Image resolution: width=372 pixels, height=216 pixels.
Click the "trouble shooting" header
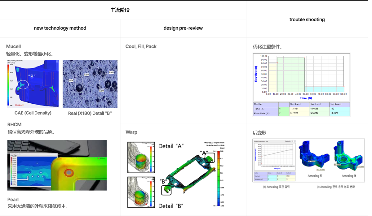pos(307,19)
